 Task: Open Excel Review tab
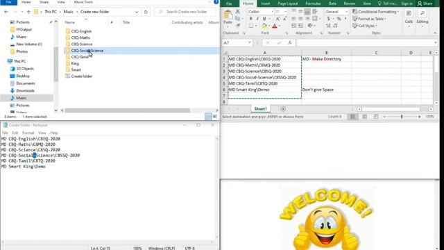tap(350, 3)
